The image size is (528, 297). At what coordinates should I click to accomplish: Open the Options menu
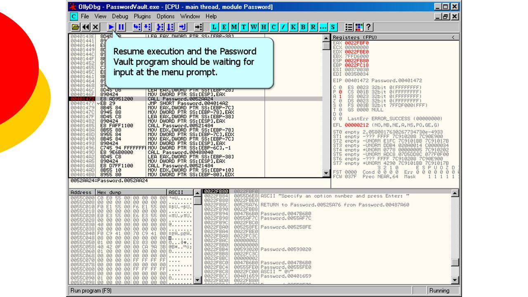coord(165,16)
